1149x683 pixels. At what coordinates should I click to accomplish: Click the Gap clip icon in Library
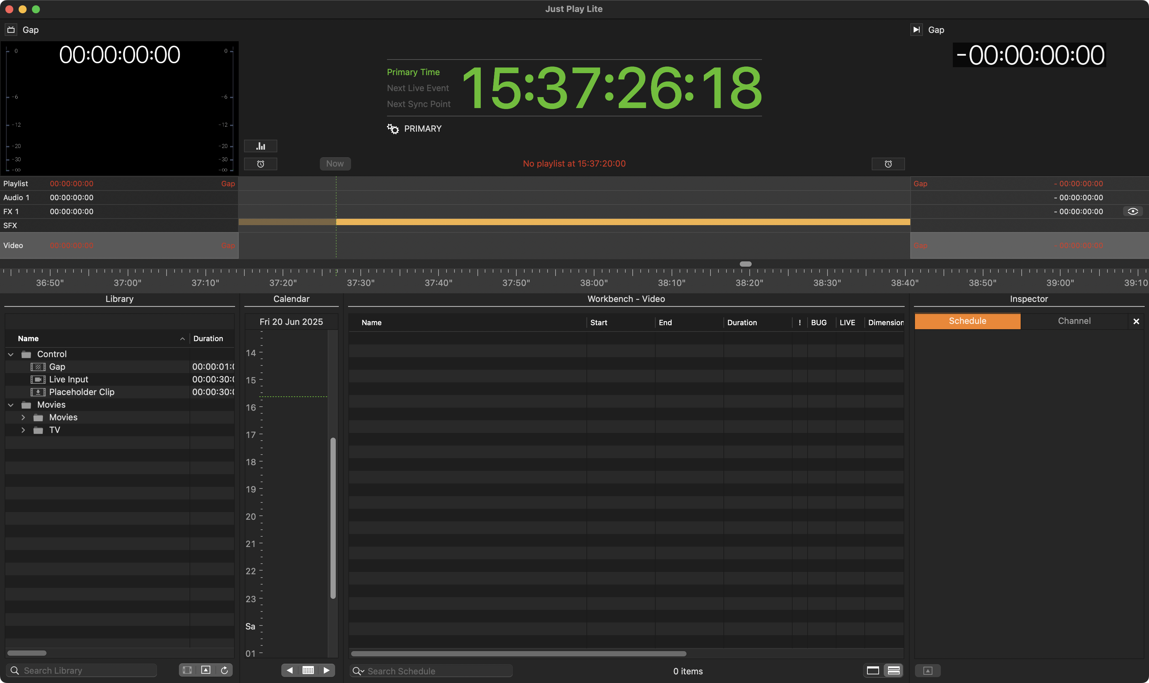(x=38, y=367)
